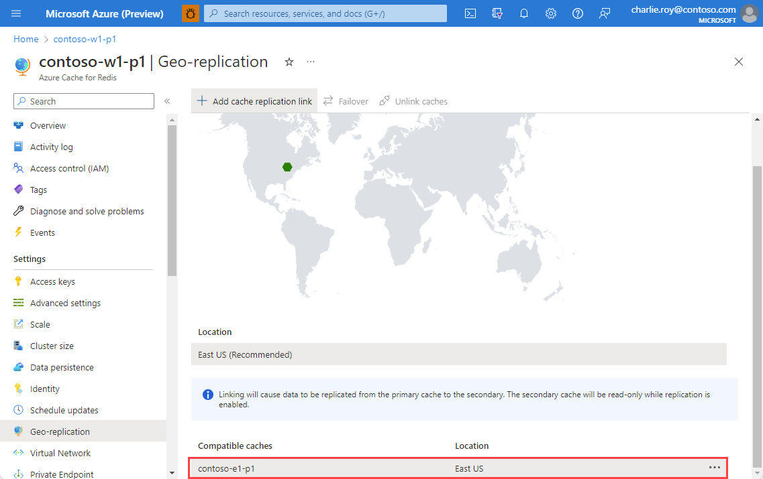This screenshot has height=479, width=763.
Task: Click Add cache replication link
Action: (254, 100)
